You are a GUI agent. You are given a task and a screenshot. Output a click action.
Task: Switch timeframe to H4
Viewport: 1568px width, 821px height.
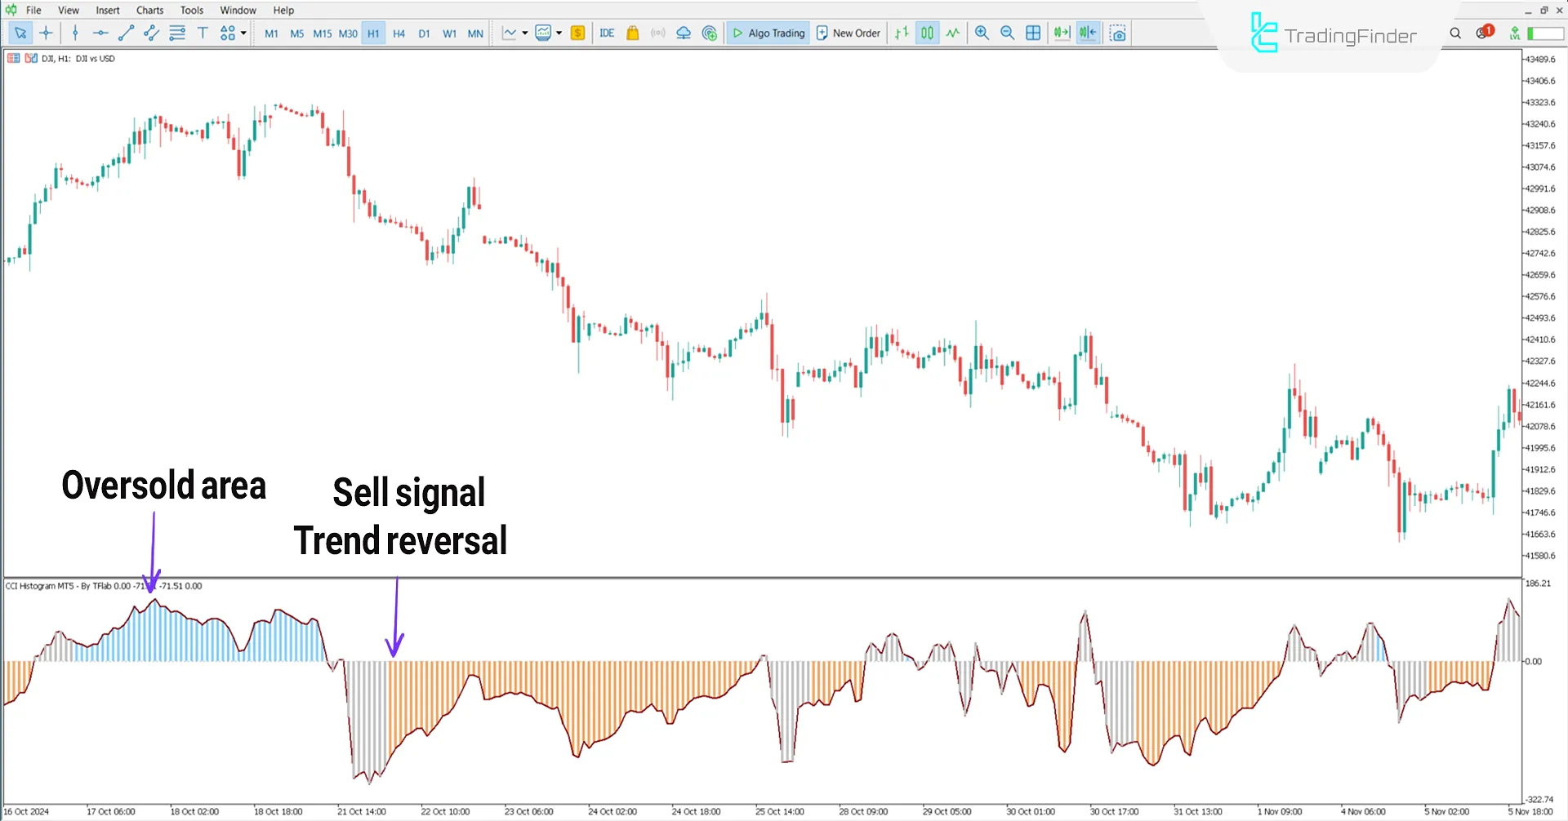coord(399,33)
